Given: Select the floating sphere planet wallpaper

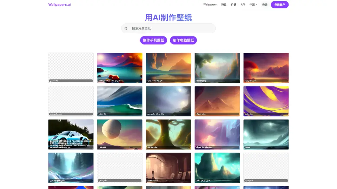Looking at the screenshot, I should pos(120,134).
